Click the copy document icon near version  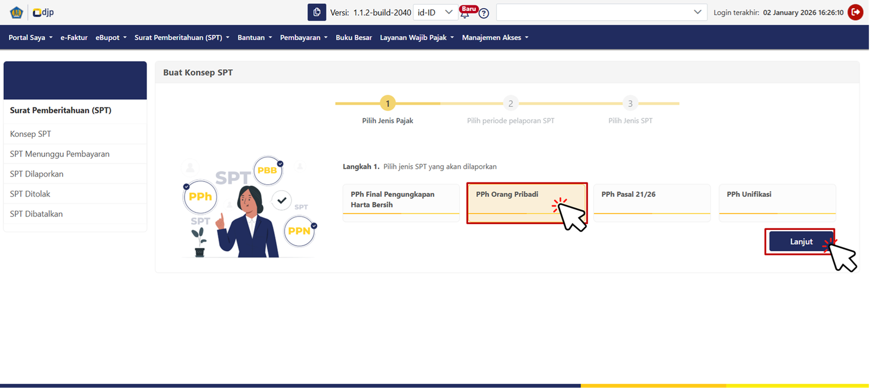pyautogui.click(x=317, y=12)
